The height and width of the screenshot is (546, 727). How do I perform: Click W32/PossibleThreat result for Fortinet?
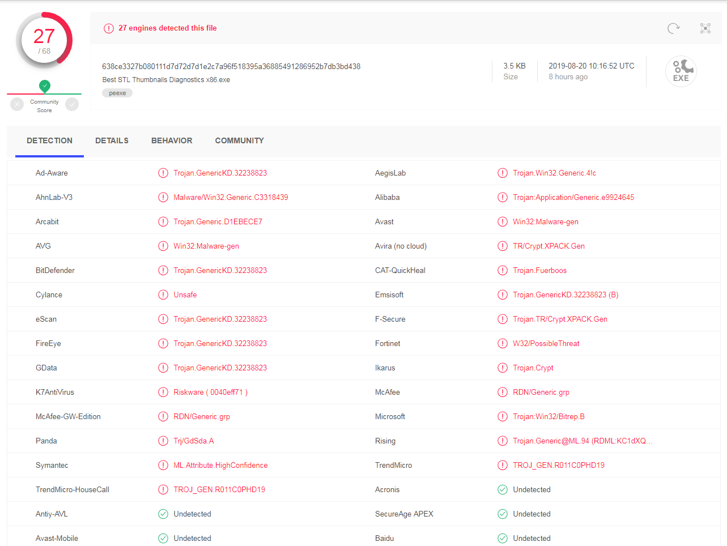546,344
